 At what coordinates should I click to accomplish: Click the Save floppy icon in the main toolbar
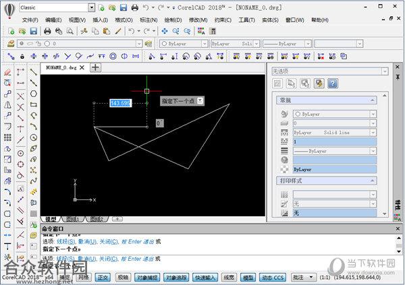click(x=33, y=31)
